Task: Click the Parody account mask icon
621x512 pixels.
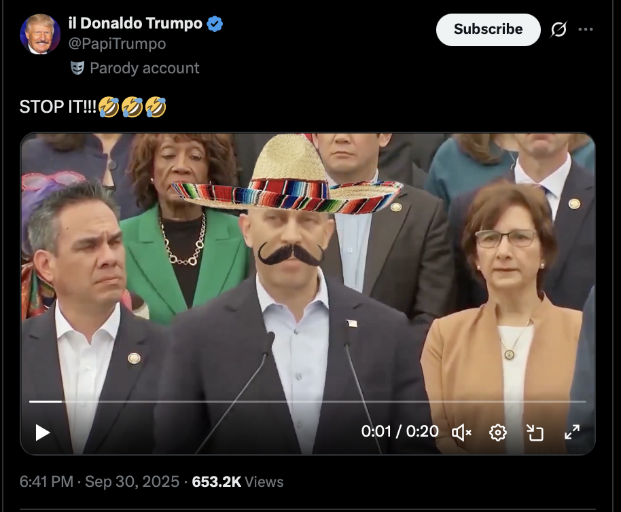Action: (77, 68)
